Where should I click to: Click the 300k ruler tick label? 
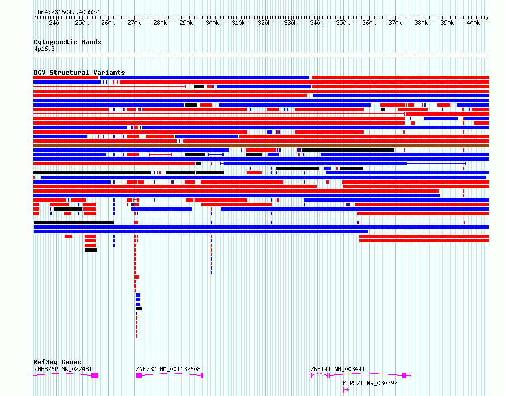[212, 23]
